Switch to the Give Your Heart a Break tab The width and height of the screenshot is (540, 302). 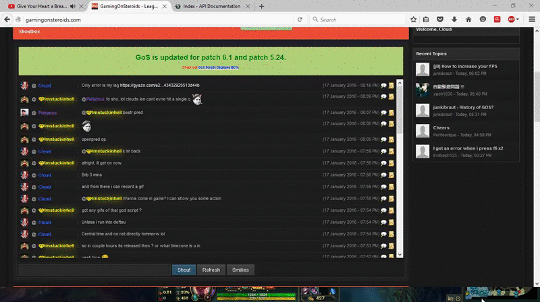pos(42,6)
